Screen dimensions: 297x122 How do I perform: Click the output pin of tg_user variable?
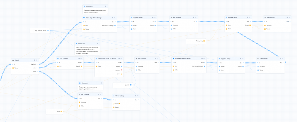click(131, 85)
